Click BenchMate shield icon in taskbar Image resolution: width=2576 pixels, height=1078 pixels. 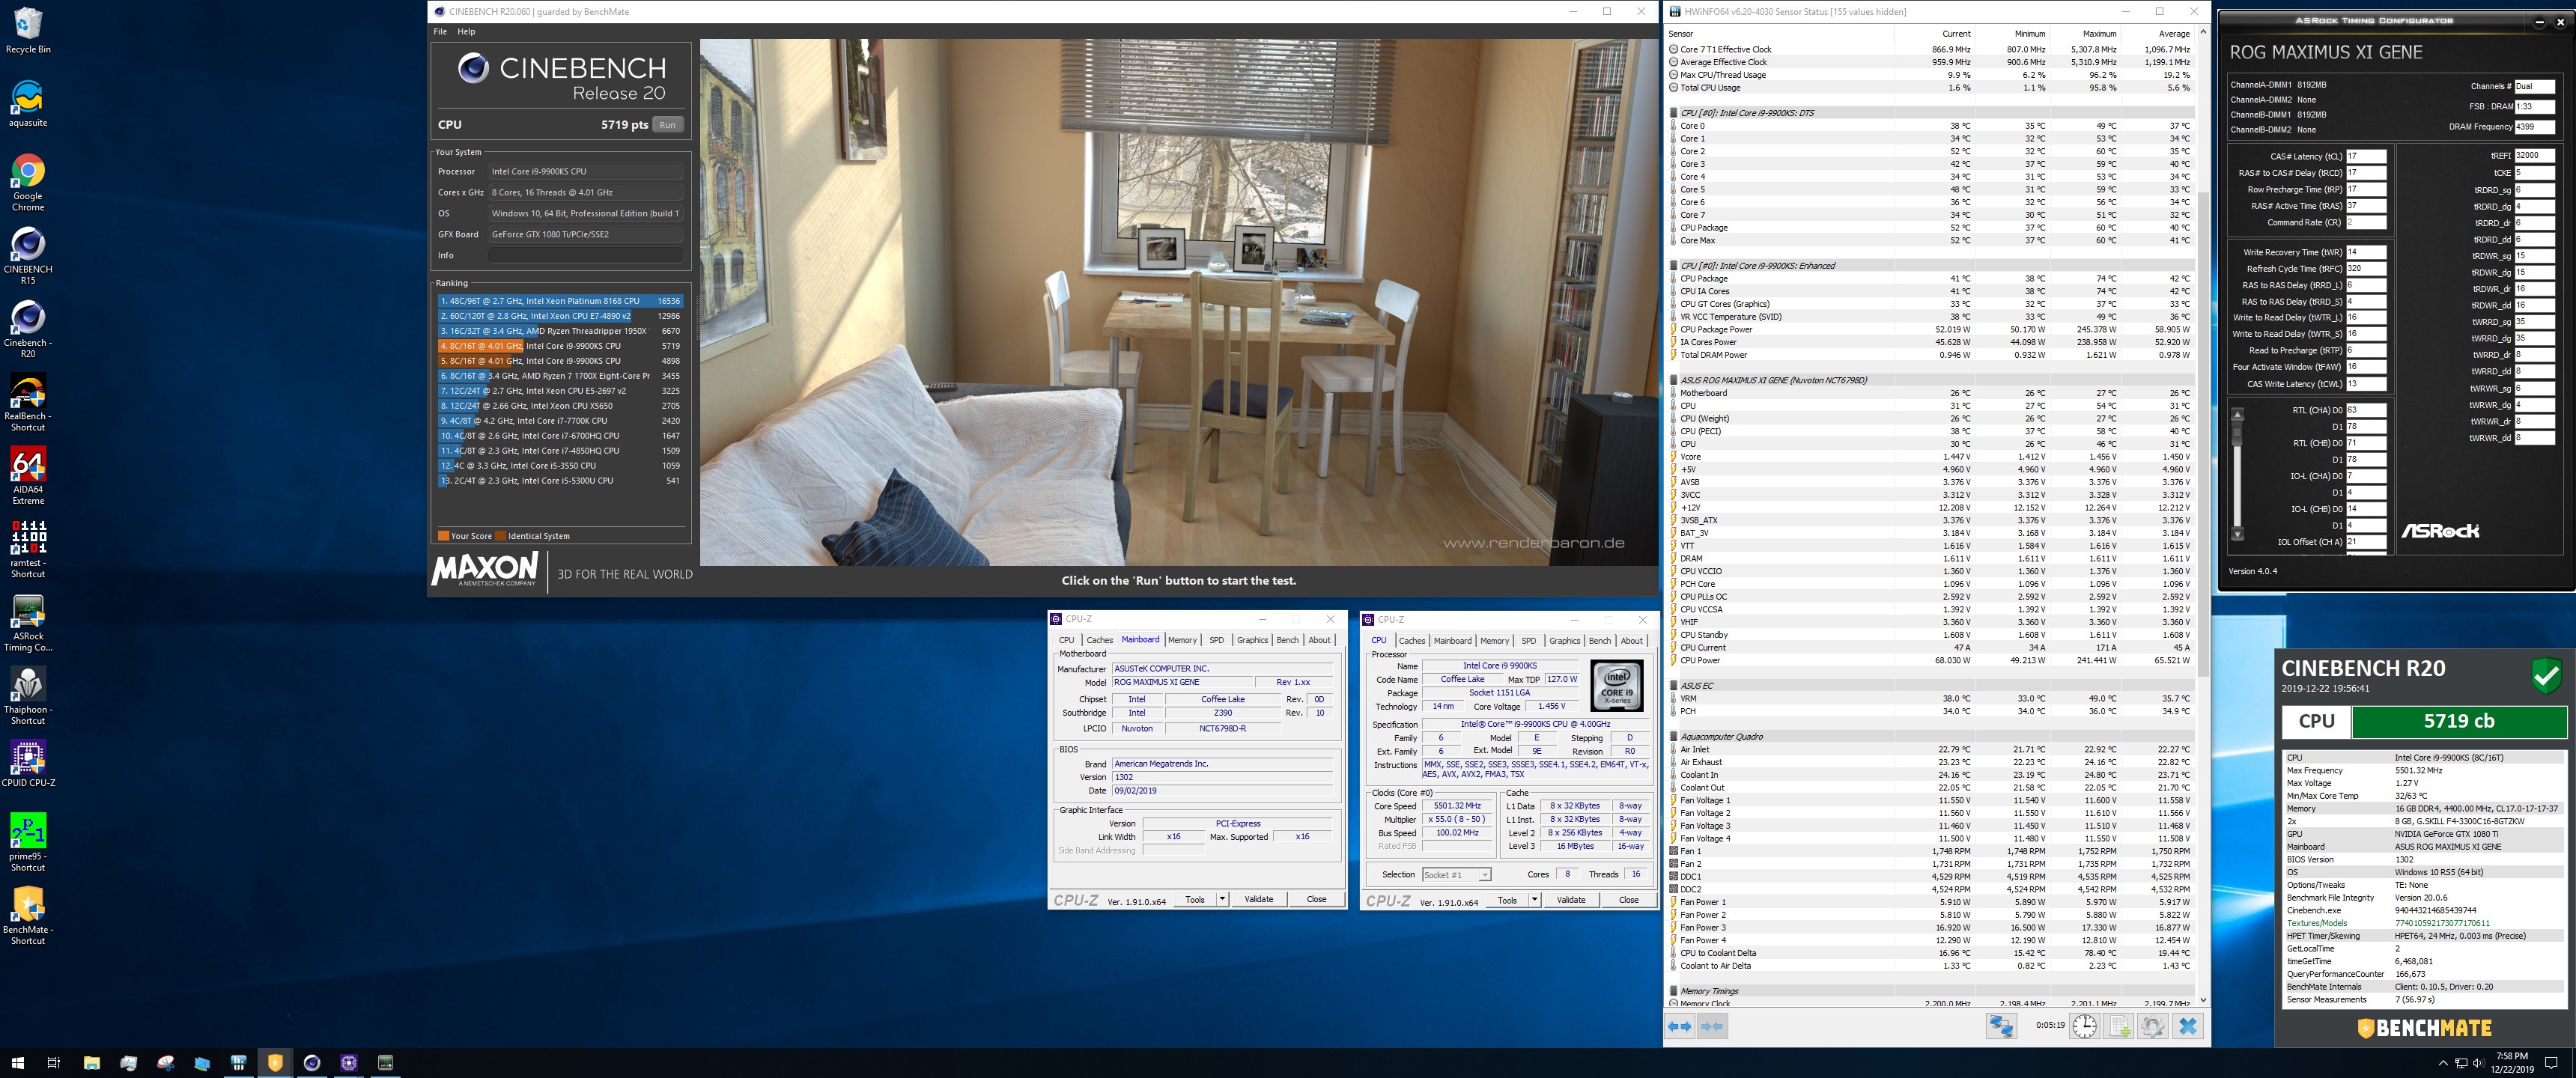275,1062
